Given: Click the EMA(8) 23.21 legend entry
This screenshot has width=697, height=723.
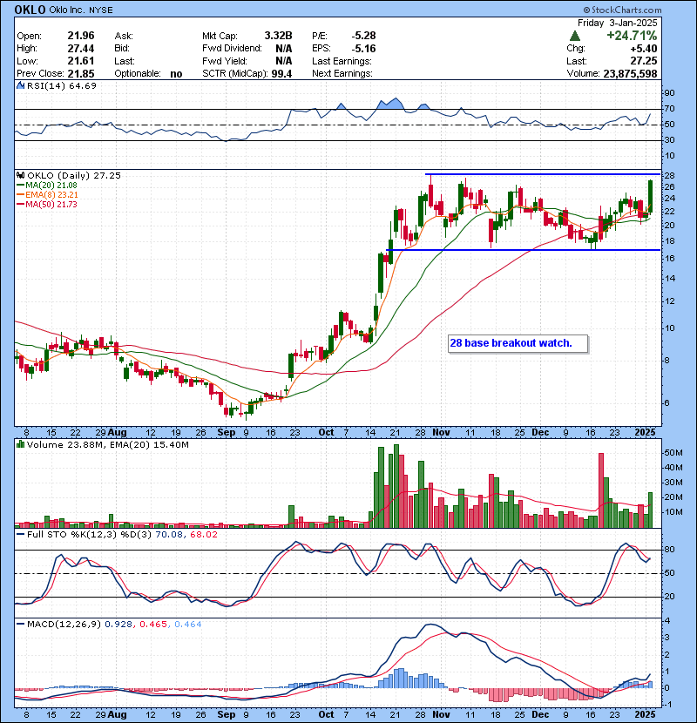Looking at the screenshot, I should click(x=48, y=194).
